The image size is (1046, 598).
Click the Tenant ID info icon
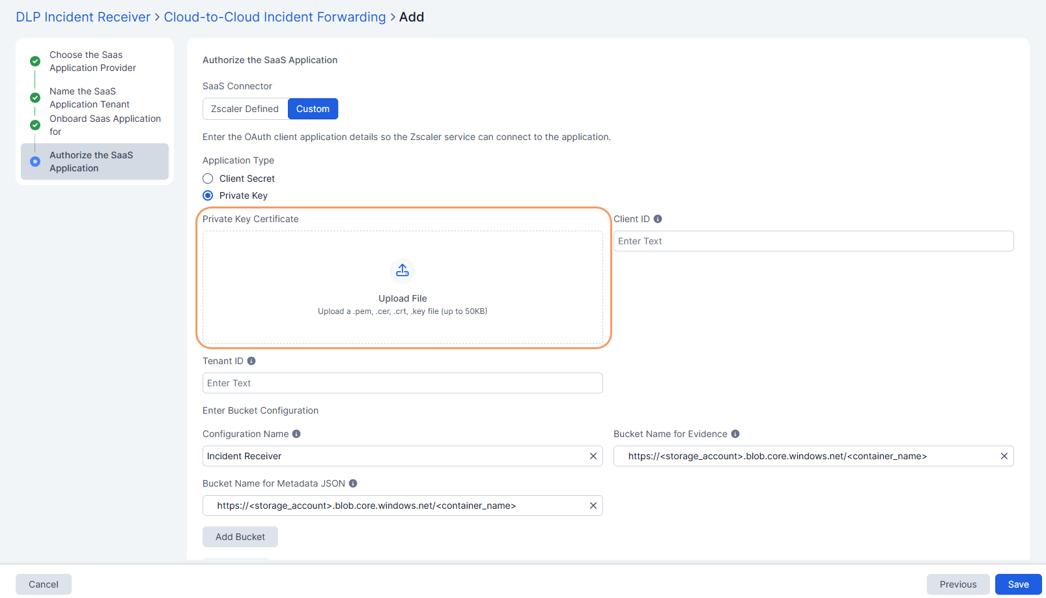click(x=251, y=361)
